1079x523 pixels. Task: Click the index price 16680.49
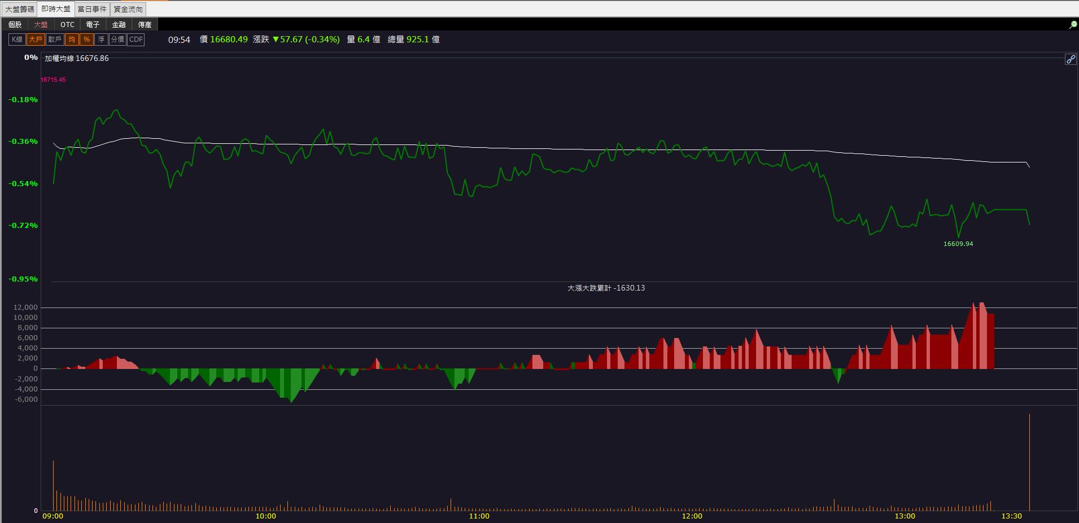229,39
